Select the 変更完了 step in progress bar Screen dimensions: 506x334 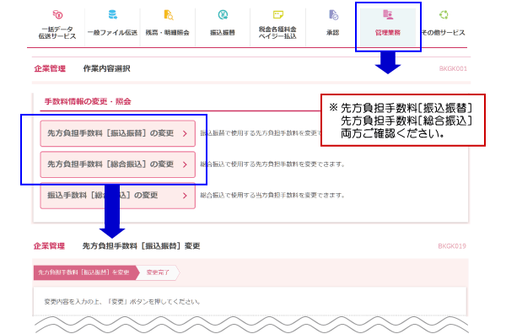[158, 272]
